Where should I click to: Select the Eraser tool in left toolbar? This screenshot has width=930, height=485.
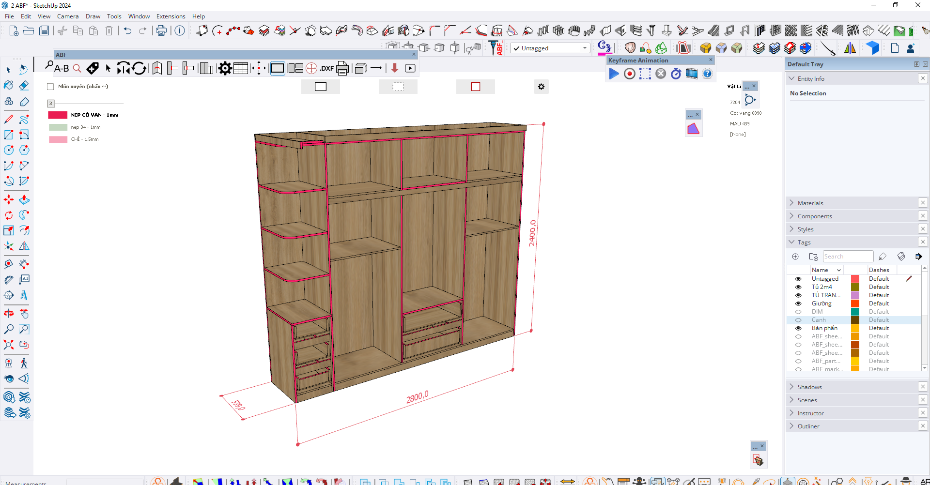point(24,86)
